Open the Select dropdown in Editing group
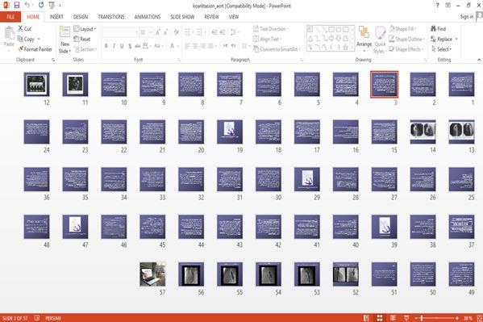Screen dimensions: 483x322 tap(441, 49)
